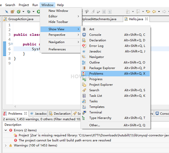Click the Console view icon in submenu
This screenshot has height=153, width=169.
click(x=84, y=35)
